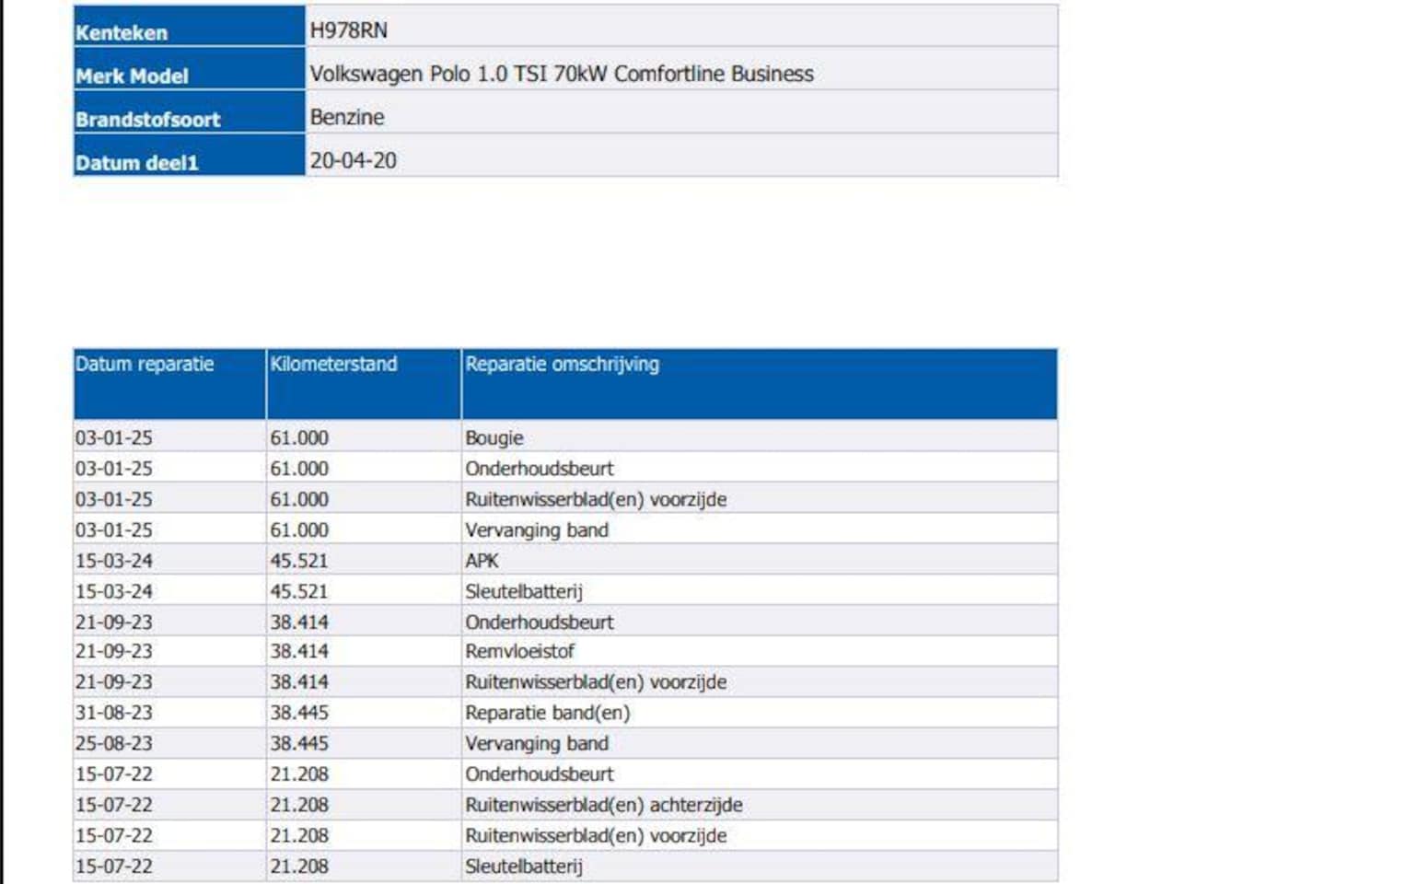Click the Kilometerstand column header

(x=333, y=365)
